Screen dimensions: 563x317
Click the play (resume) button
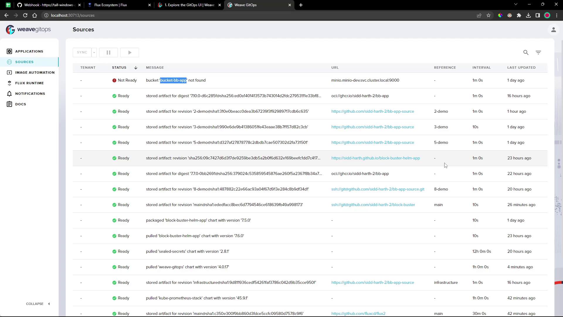pos(130,53)
